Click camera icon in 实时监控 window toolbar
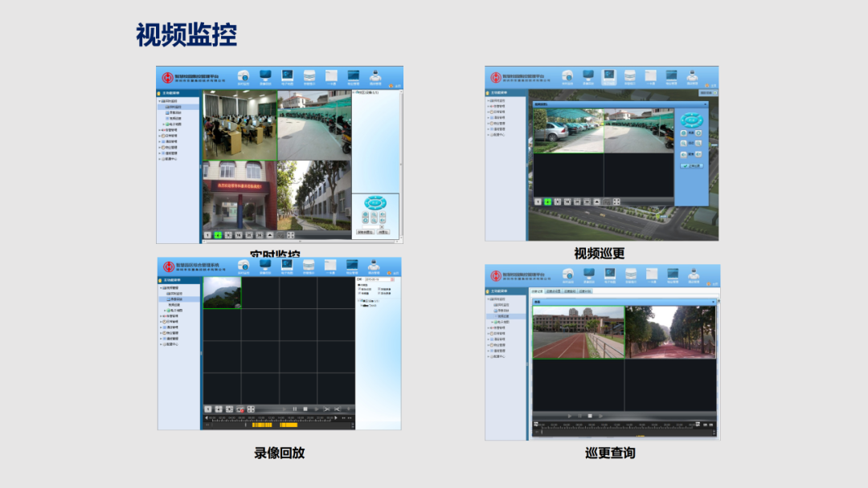Viewport: 868px width, 488px height. pos(243,75)
